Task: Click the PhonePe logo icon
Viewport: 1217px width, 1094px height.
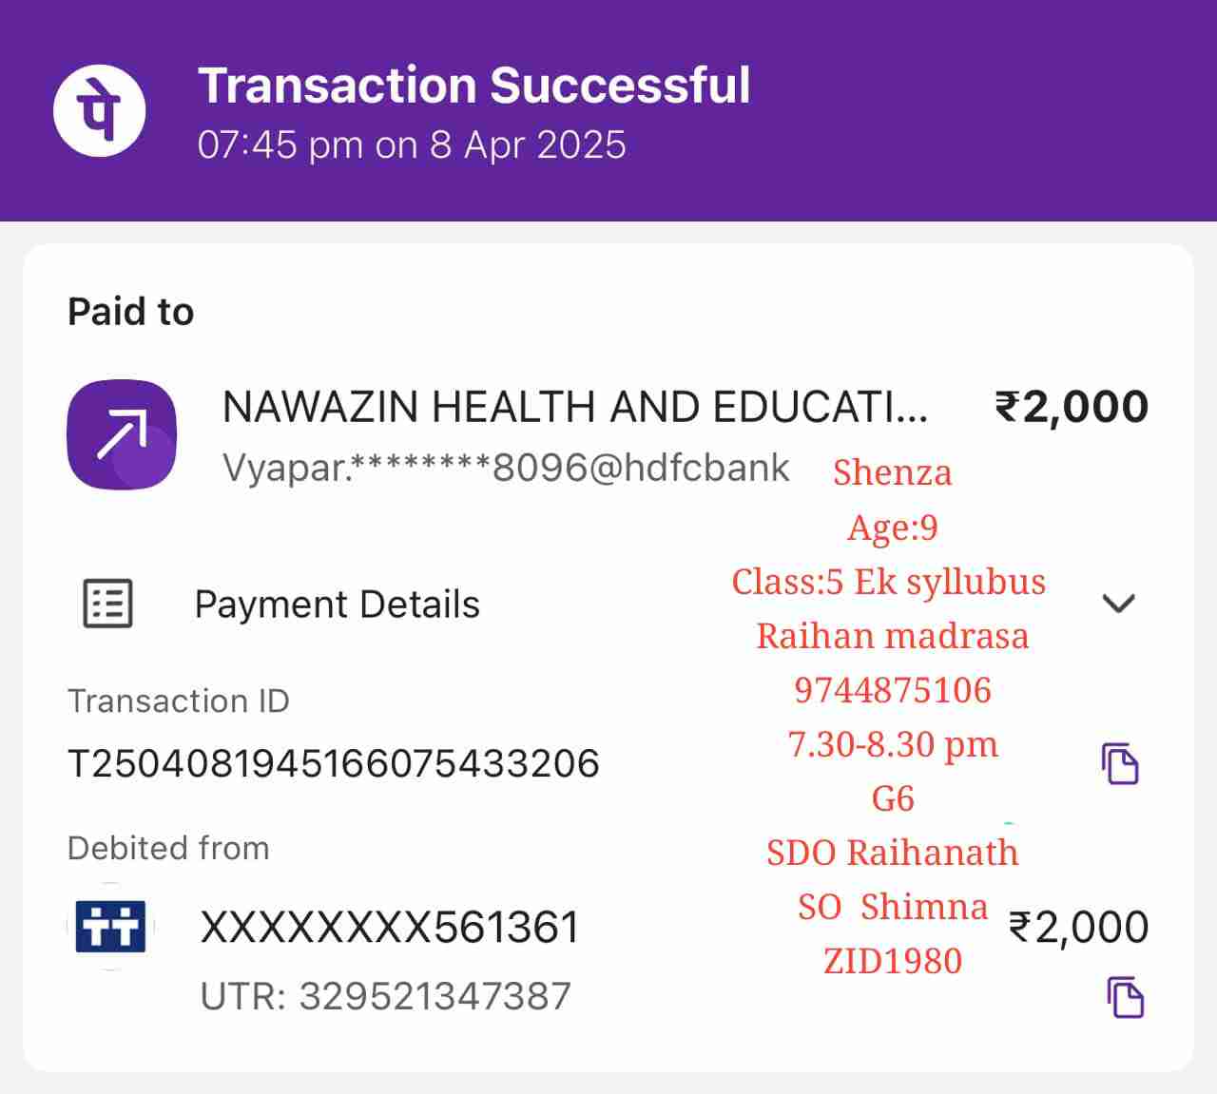Action: pos(100,109)
